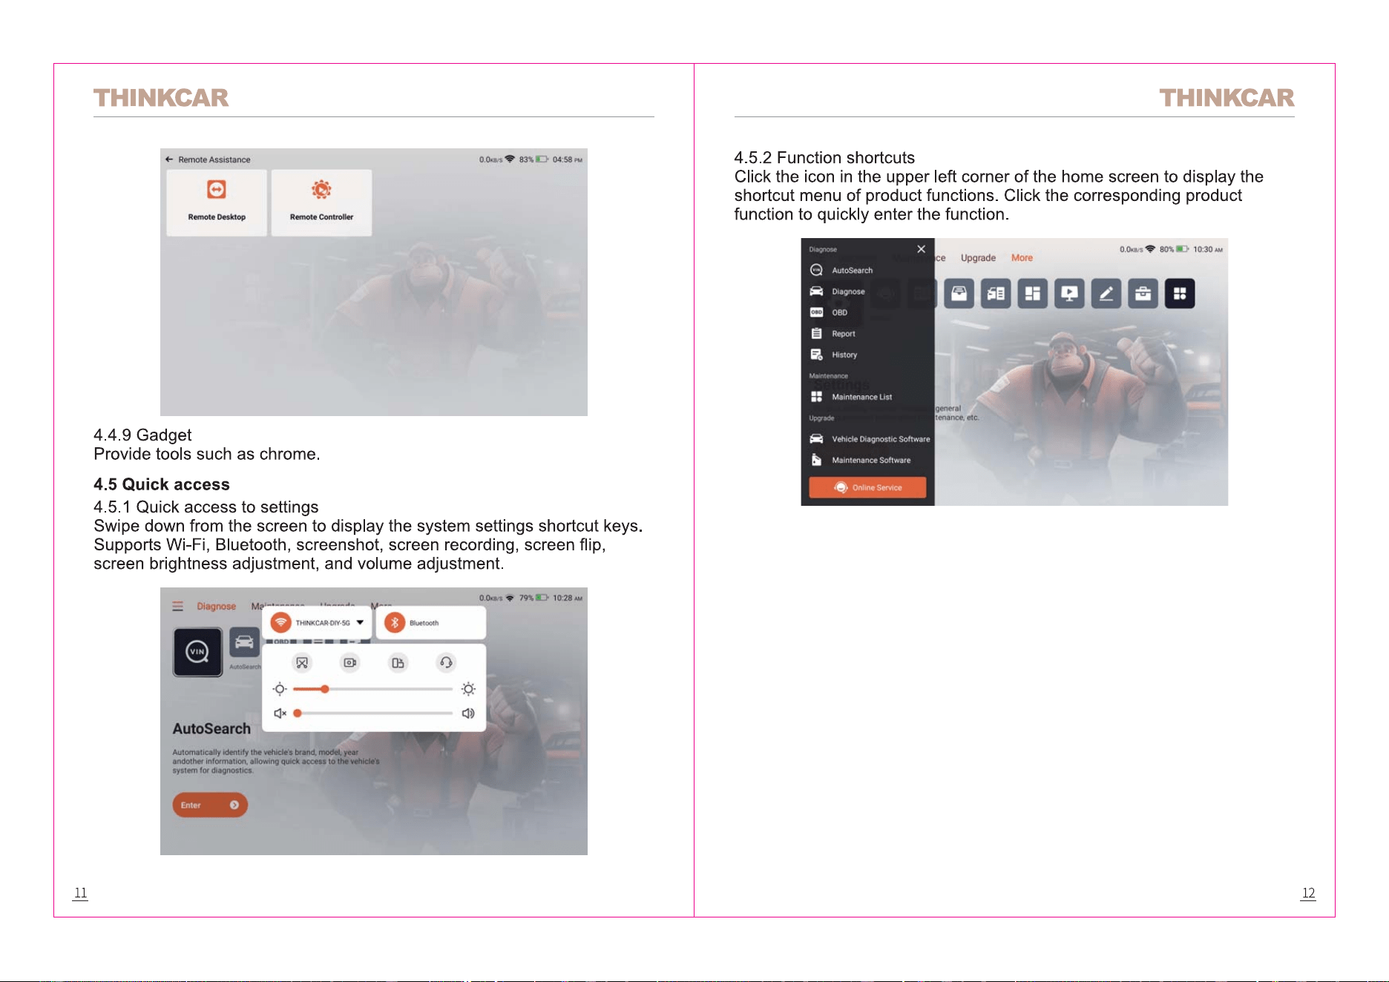Select the inbox tray tile
The height and width of the screenshot is (982, 1389).
[x=959, y=294]
